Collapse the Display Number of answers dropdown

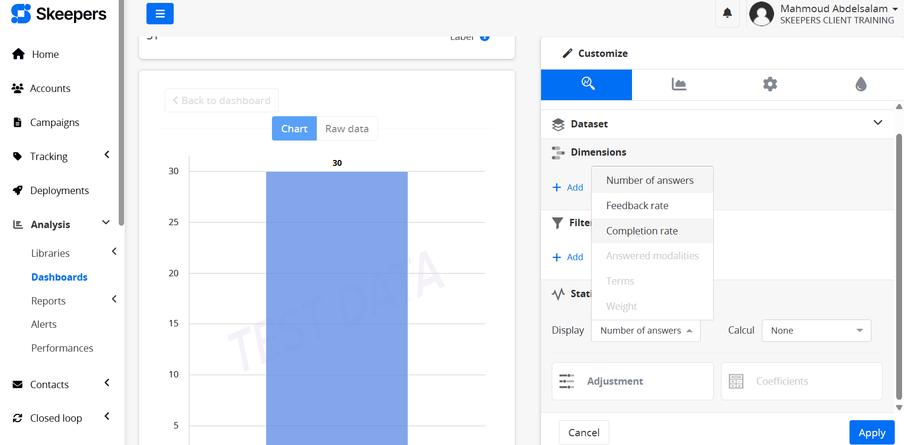pos(645,331)
